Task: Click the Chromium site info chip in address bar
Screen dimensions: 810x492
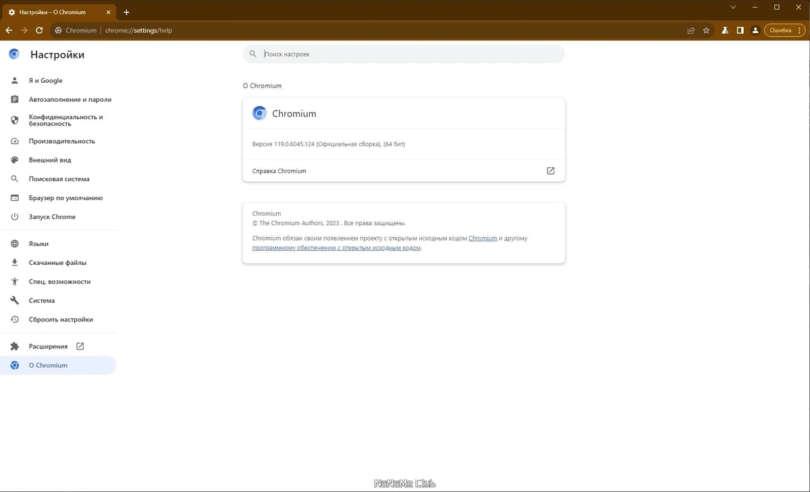Action: [76, 30]
